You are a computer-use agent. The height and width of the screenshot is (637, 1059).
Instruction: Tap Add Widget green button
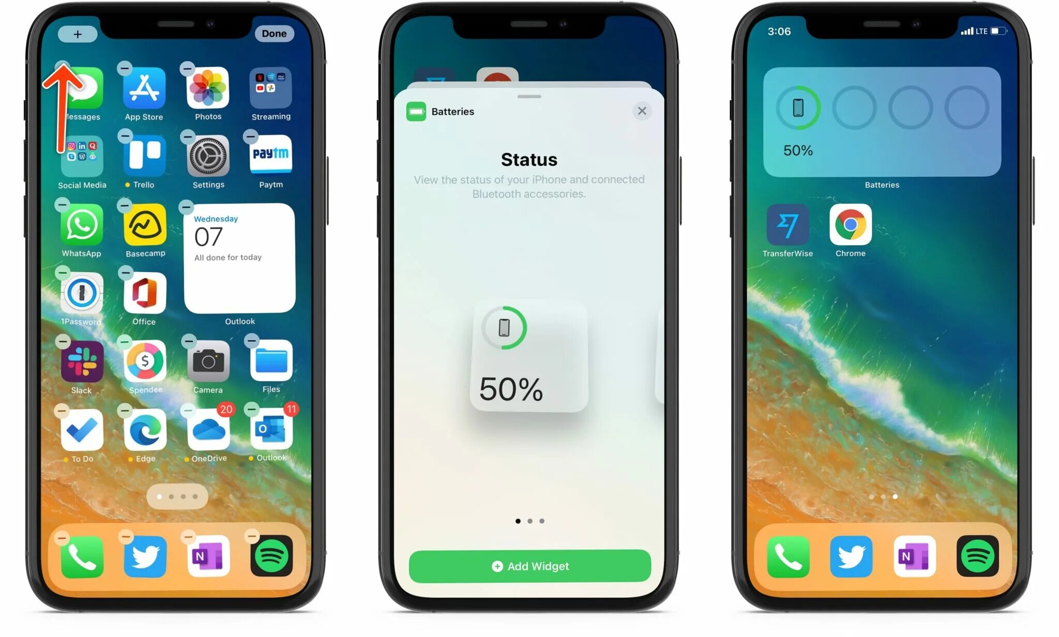[x=529, y=566]
